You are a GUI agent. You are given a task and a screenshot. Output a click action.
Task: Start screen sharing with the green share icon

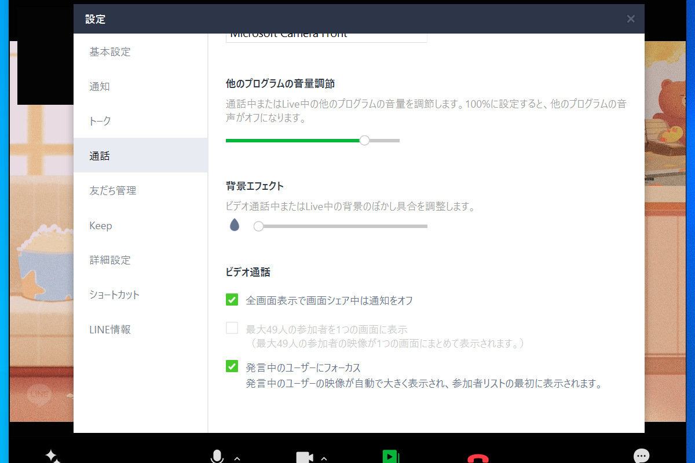[391, 456]
